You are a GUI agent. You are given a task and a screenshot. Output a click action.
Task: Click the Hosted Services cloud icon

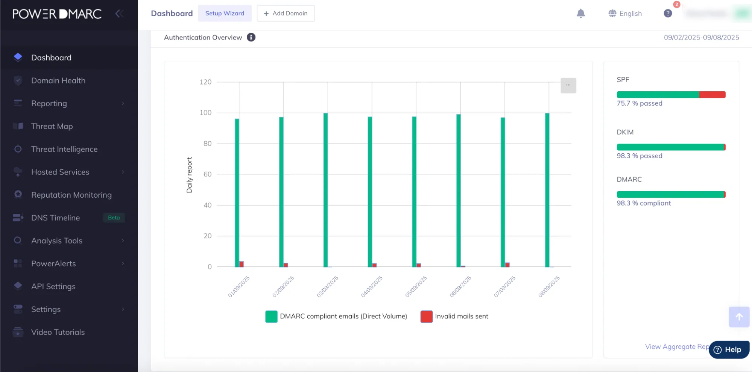coord(18,172)
